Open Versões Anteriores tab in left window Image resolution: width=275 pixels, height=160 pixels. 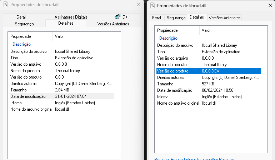(x=113, y=24)
